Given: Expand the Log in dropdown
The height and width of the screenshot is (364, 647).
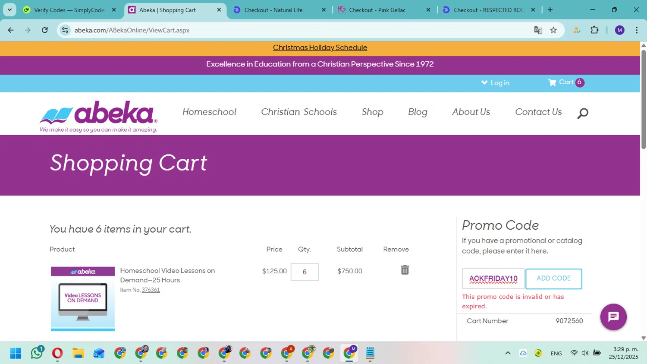Looking at the screenshot, I should [495, 83].
